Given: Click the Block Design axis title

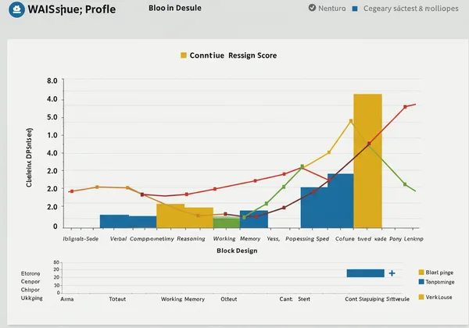Looking at the screenshot, I should 237,251.
